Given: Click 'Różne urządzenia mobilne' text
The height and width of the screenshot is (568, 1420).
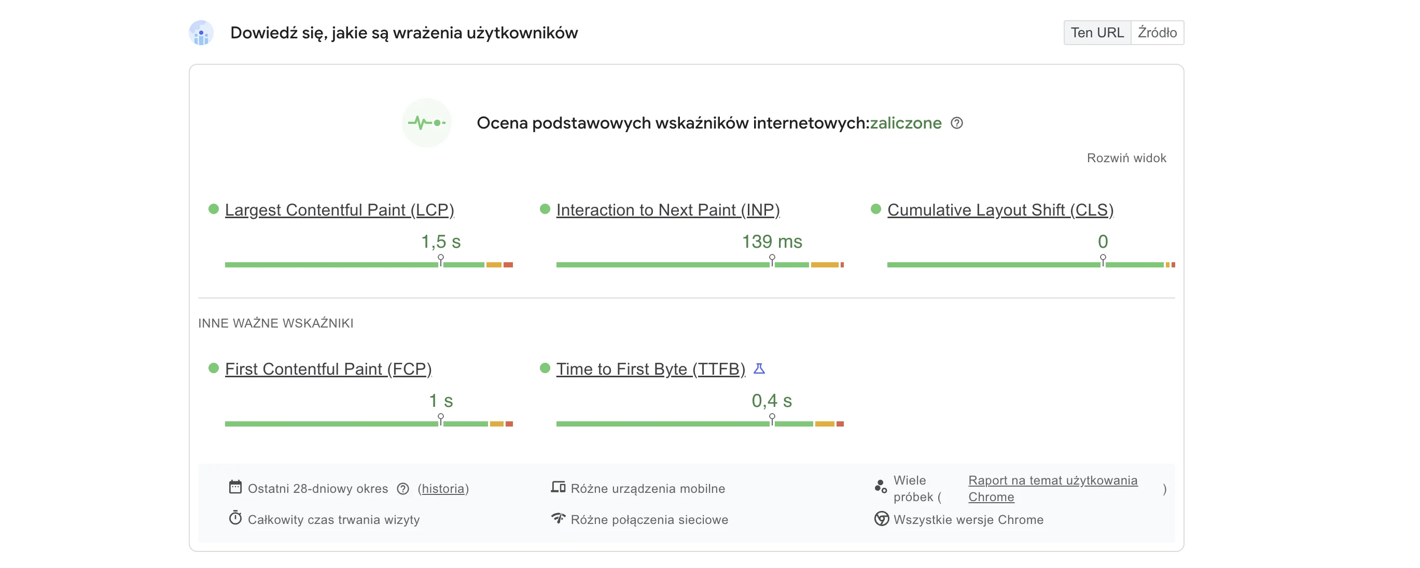Looking at the screenshot, I should coord(648,489).
